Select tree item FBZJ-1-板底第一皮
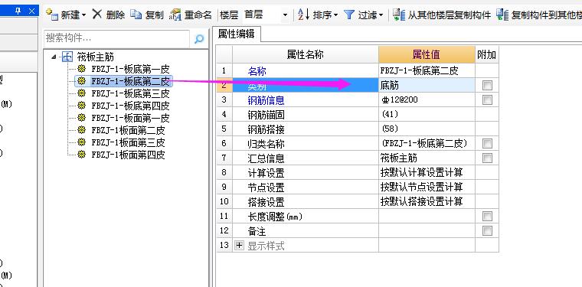 (130, 69)
